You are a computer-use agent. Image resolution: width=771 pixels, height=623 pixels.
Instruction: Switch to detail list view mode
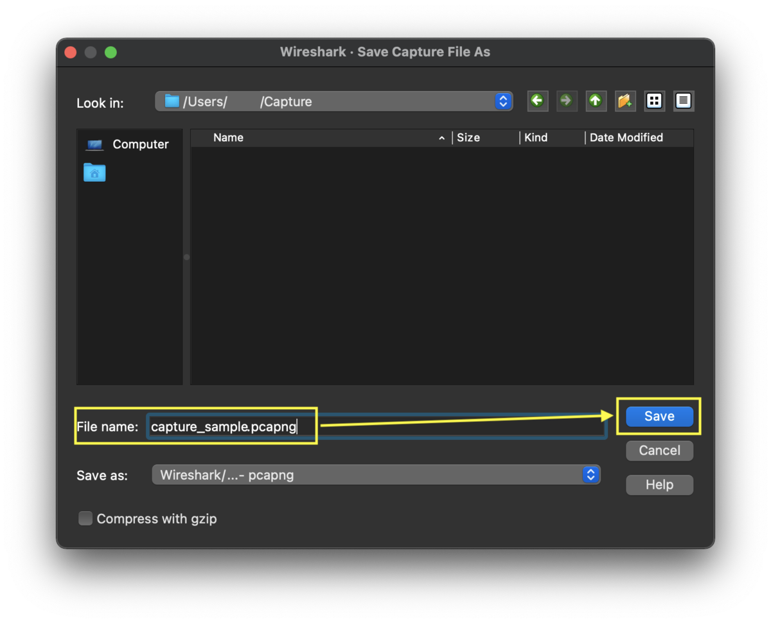684,101
